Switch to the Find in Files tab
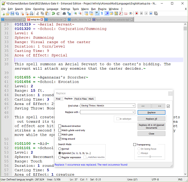The image size is (188, 182). pyautogui.click(x=81, y=99)
